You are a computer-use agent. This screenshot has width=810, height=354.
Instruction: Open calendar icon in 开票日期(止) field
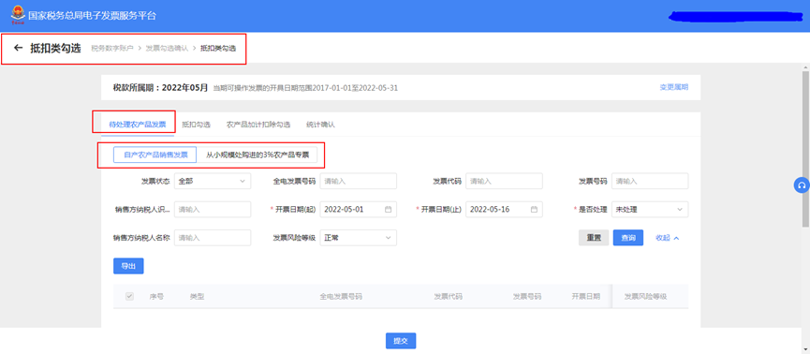tap(534, 209)
